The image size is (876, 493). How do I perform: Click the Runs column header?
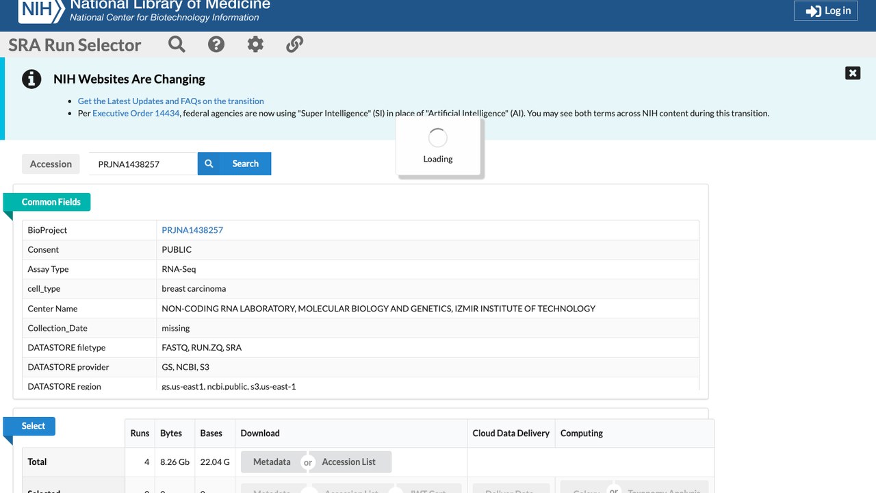[140, 433]
